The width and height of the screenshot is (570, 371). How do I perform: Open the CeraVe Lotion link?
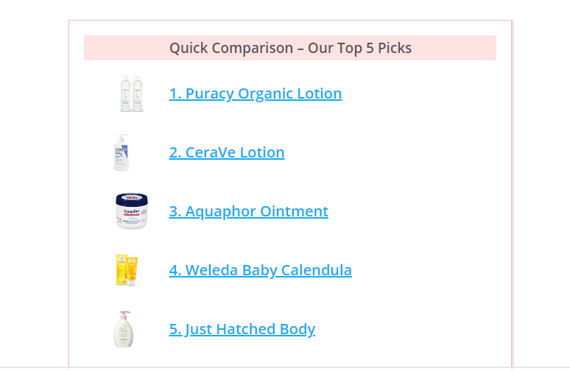pyautogui.click(x=227, y=152)
